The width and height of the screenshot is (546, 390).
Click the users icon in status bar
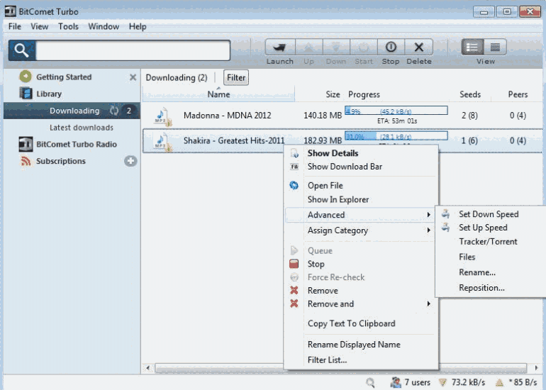pyautogui.click(x=396, y=382)
